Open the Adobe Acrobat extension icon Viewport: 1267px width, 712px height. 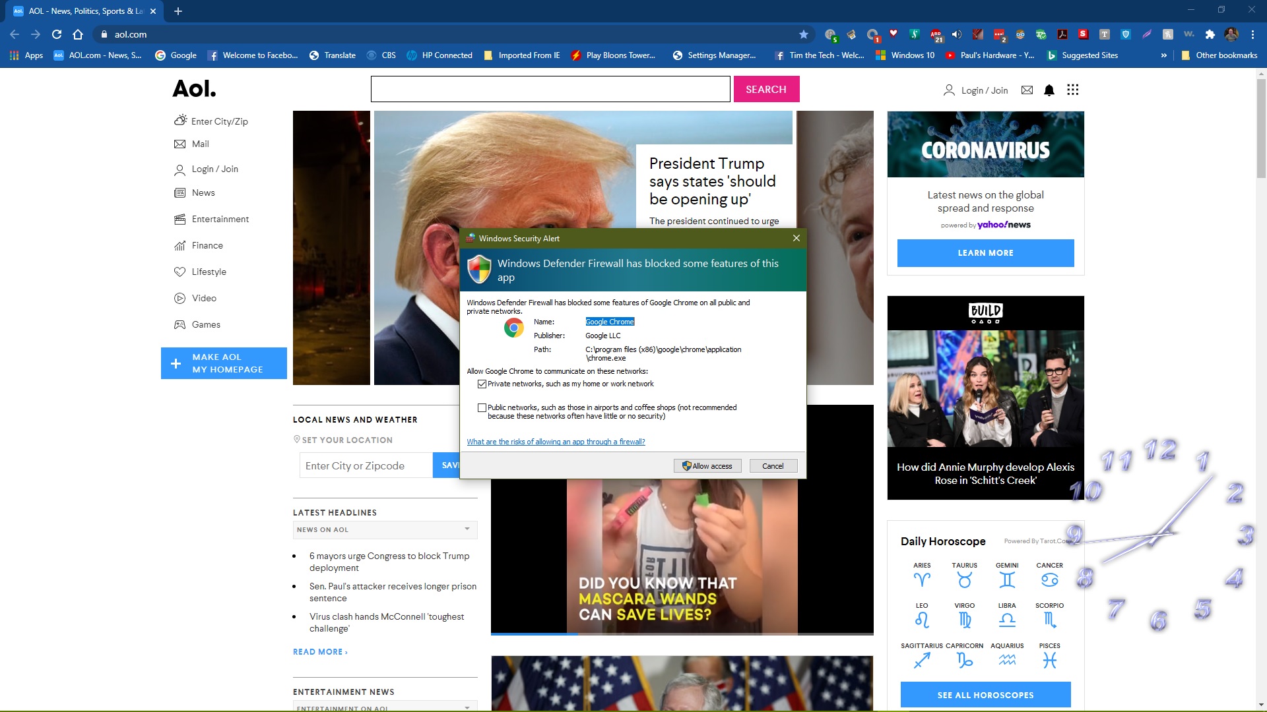[x=1062, y=34]
